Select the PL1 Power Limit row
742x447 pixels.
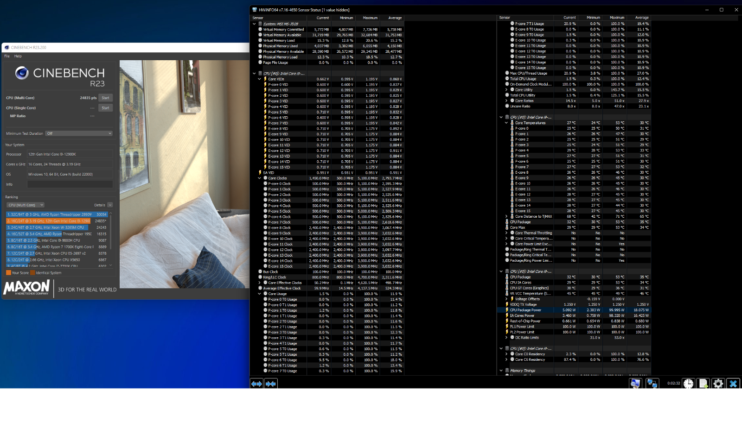click(577, 327)
